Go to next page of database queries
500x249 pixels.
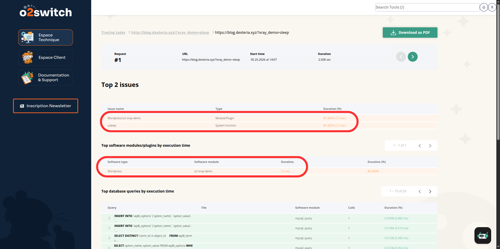click(430, 191)
